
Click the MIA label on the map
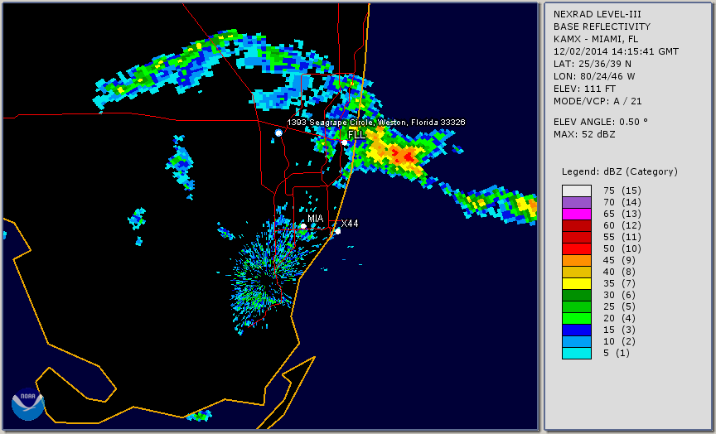(315, 219)
